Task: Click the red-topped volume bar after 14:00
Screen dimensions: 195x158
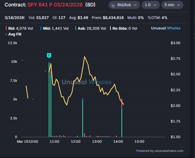Action: (122, 118)
